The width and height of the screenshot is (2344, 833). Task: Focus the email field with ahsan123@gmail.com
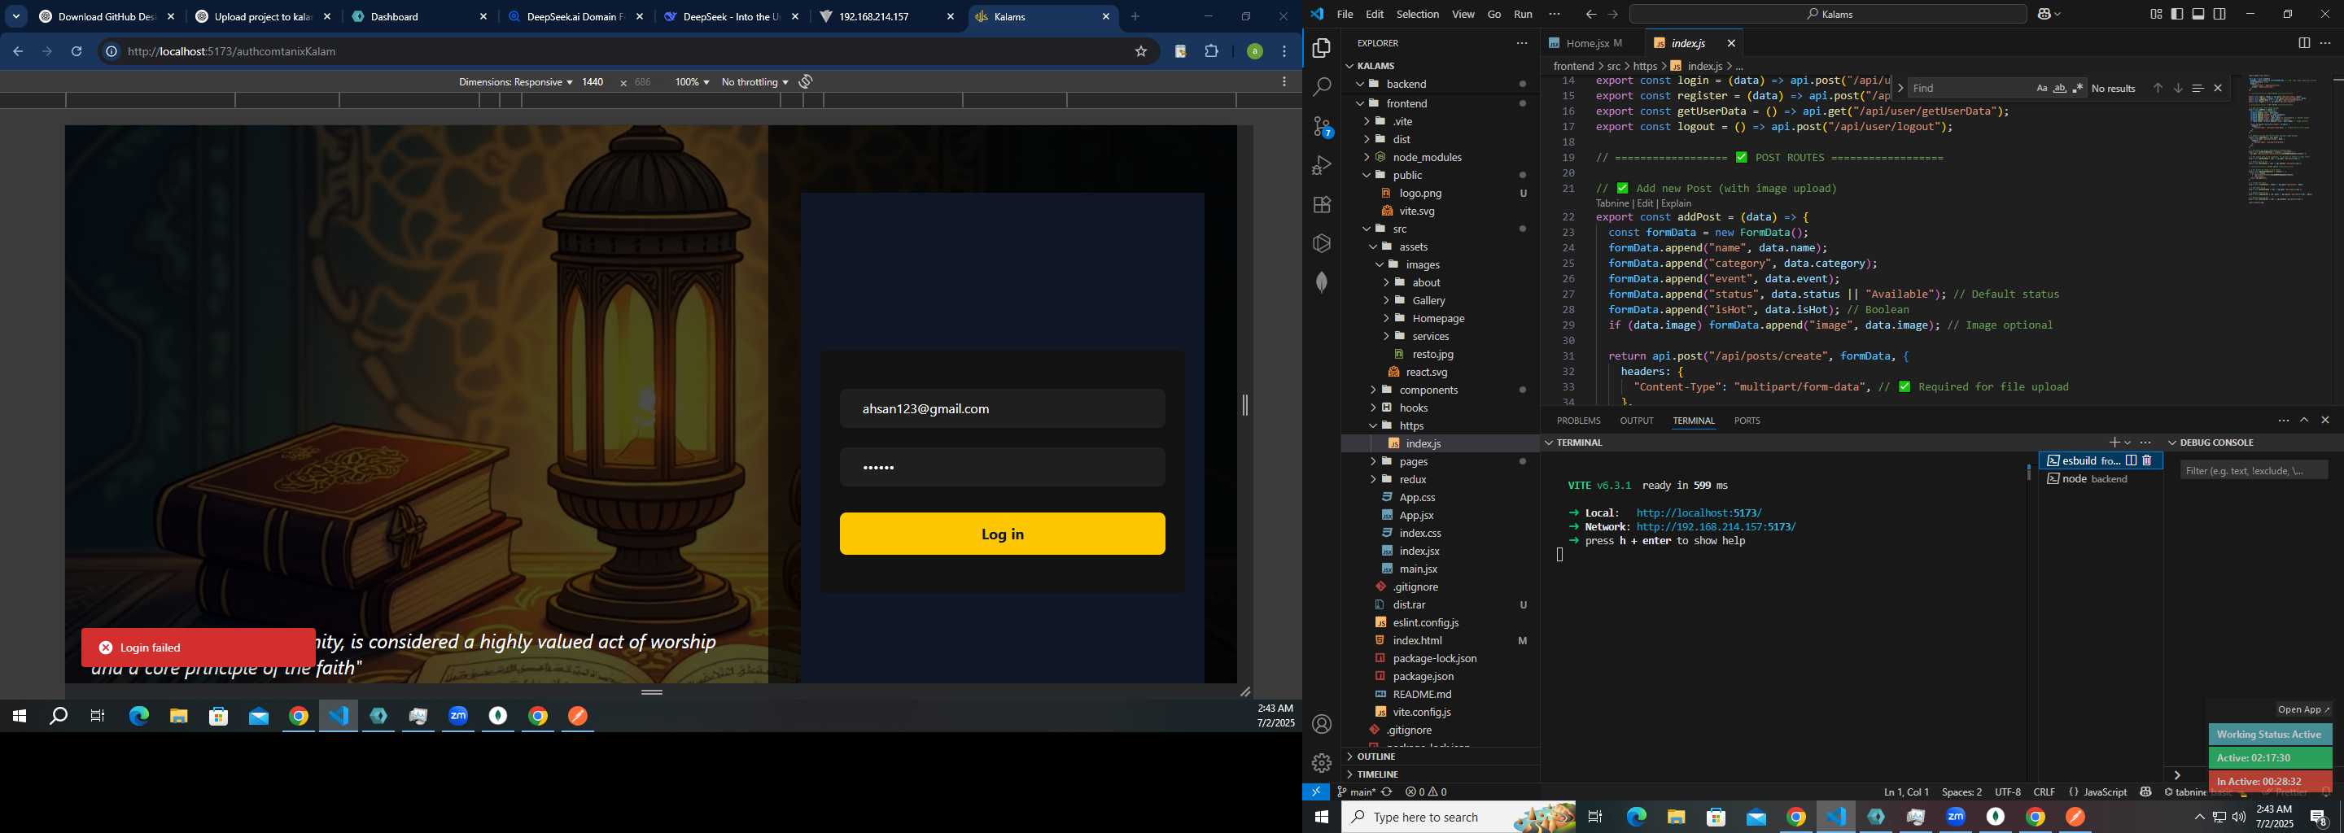pos(1002,408)
